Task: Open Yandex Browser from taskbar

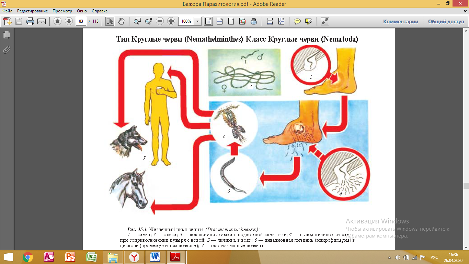Action: click(x=134, y=257)
